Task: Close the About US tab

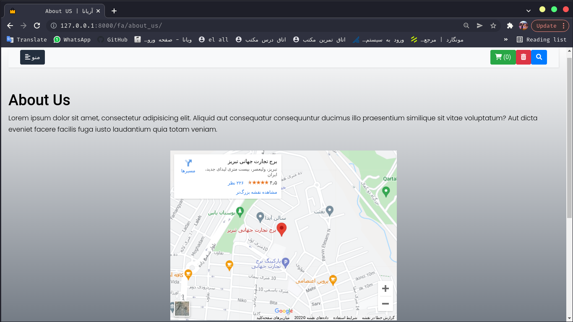Action: coord(98,11)
